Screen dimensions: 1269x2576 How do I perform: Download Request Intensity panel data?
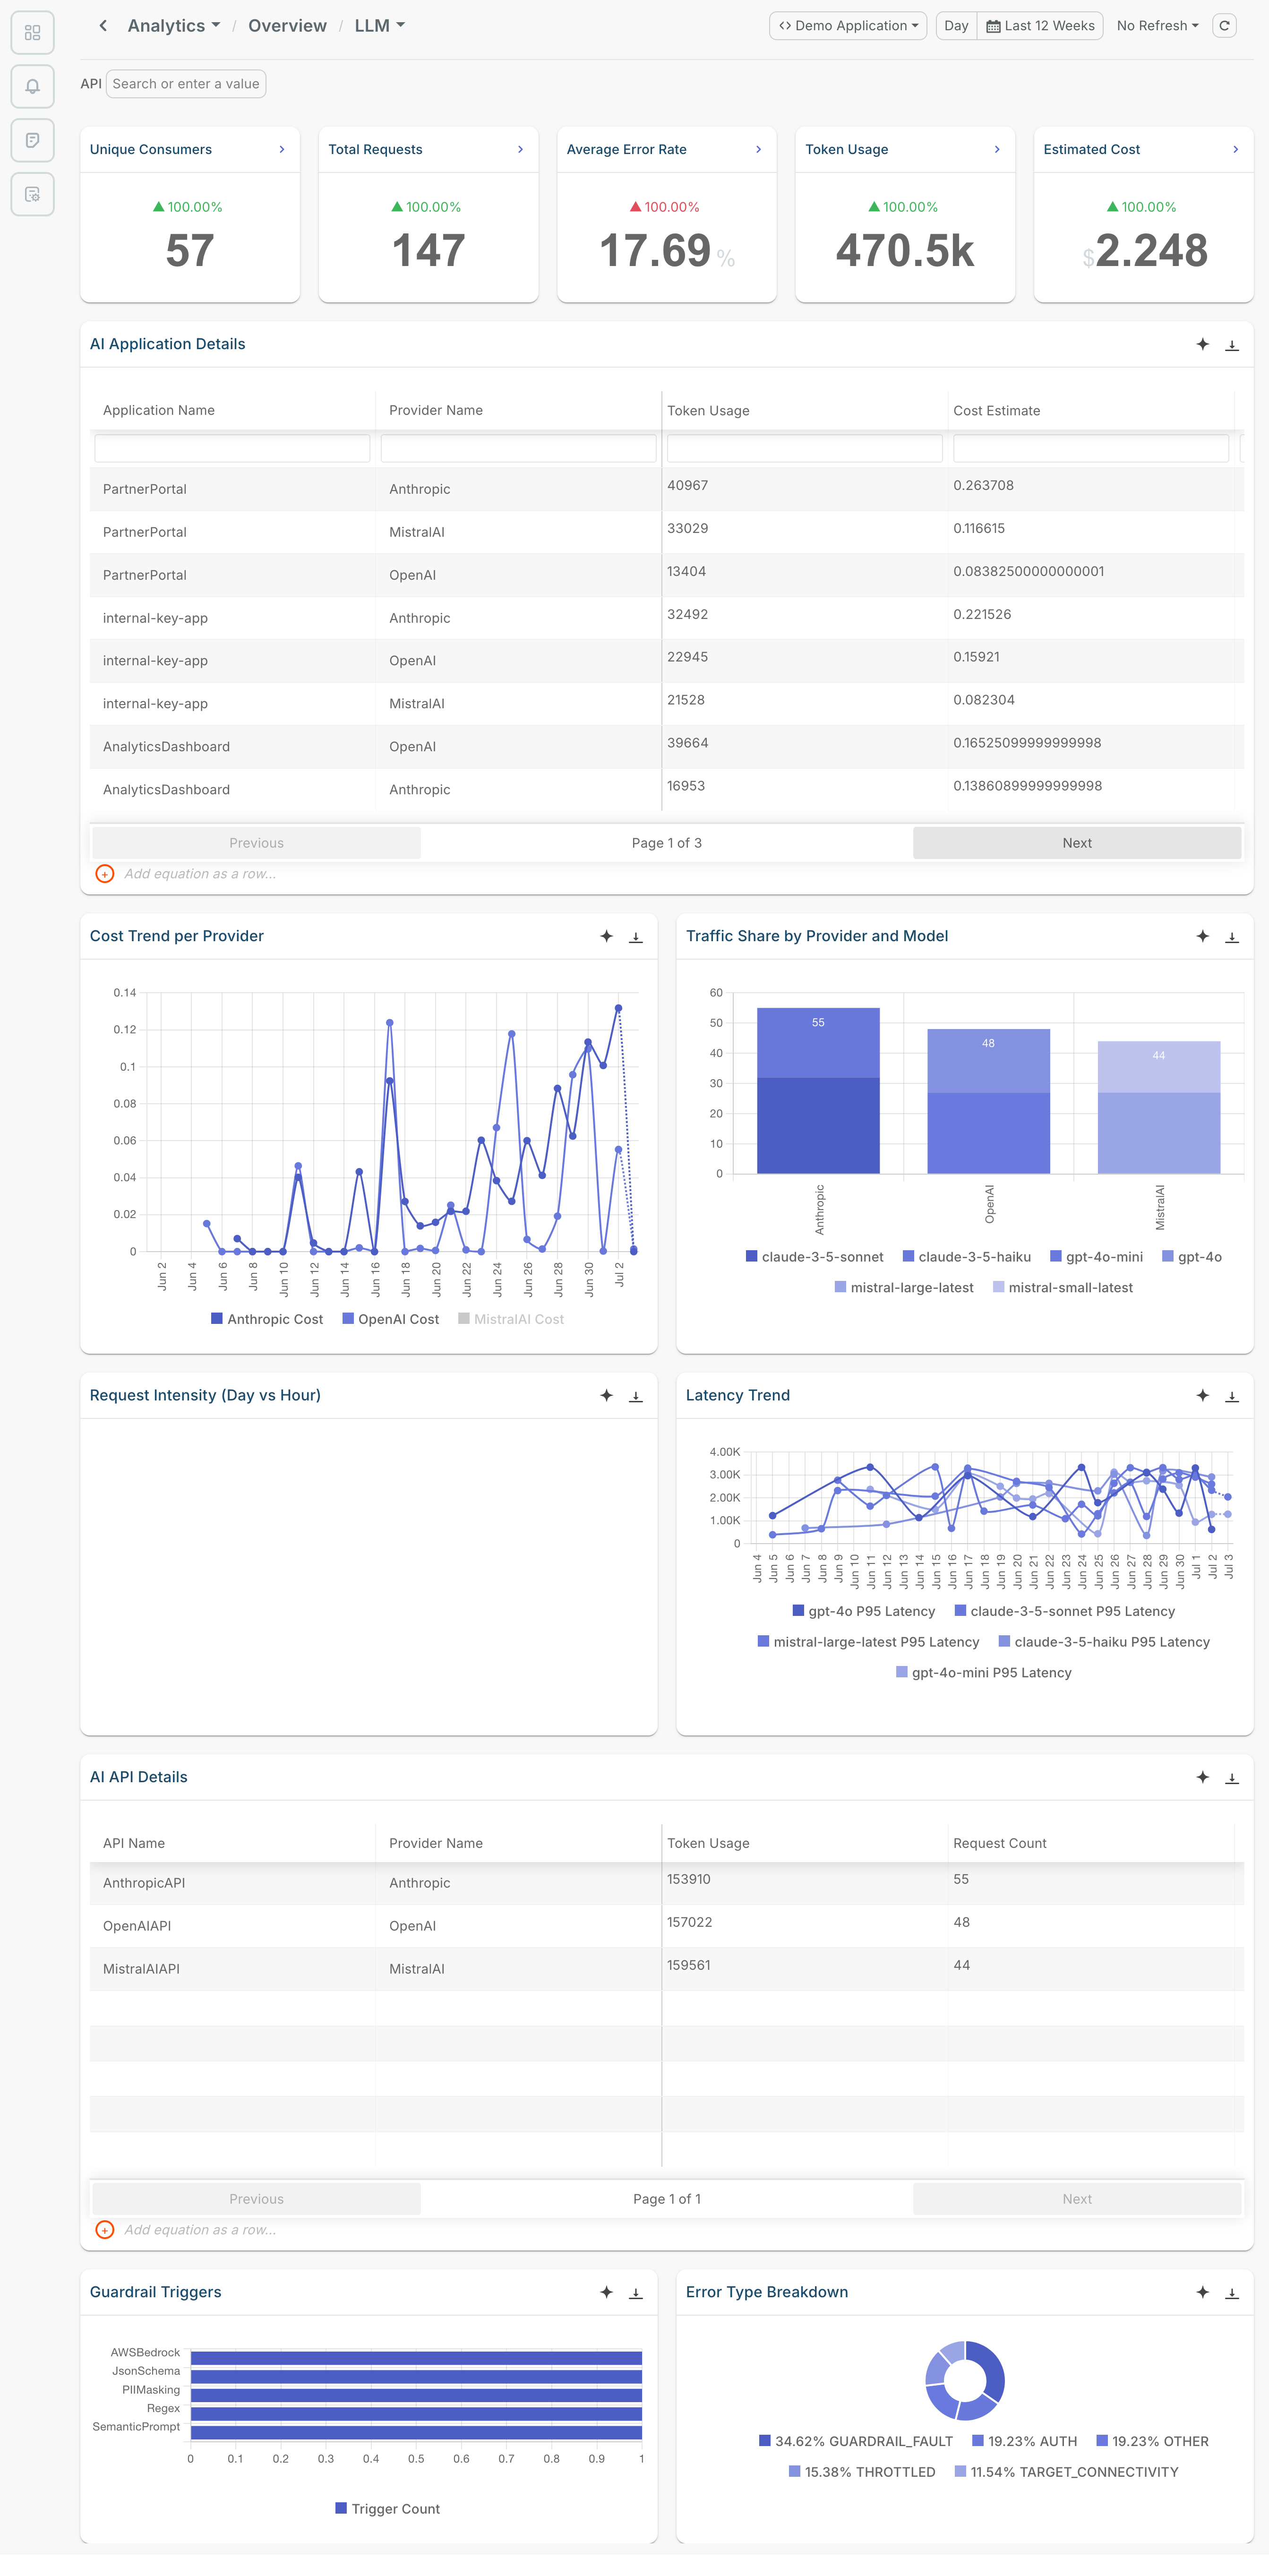pos(635,1396)
